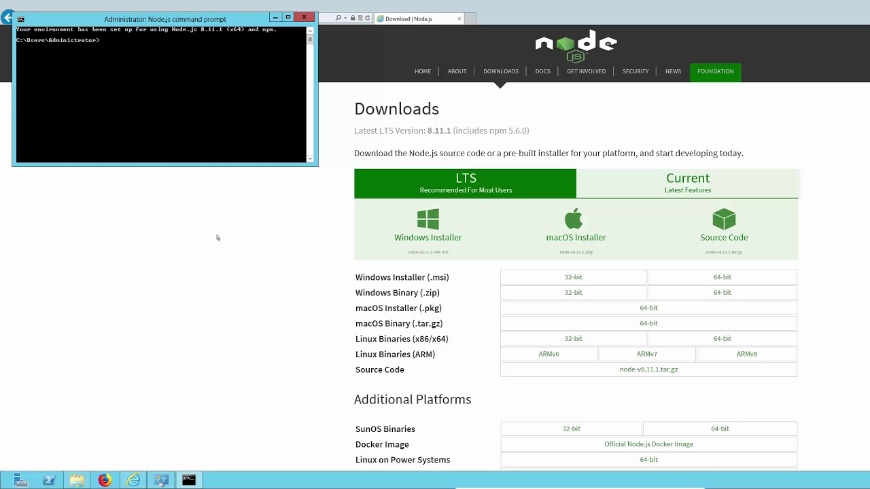The image size is (870, 489).
Task: Open NEWS in the site navigation
Action: [673, 71]
